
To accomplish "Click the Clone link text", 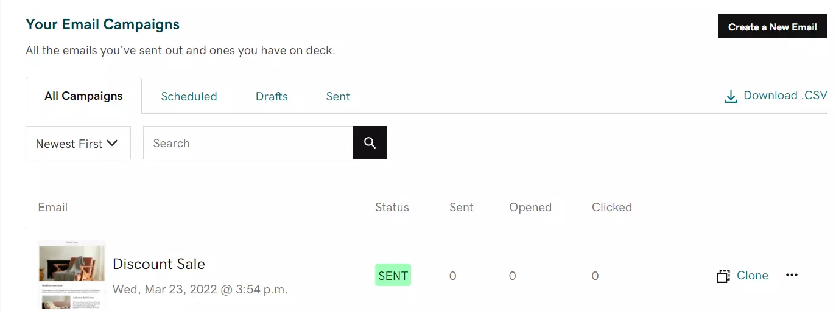I will [x=753, y=276].
